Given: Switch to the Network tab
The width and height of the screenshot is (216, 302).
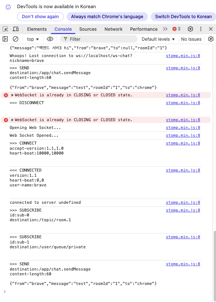Looking at the screenshot, I should (x=113, y=29).
